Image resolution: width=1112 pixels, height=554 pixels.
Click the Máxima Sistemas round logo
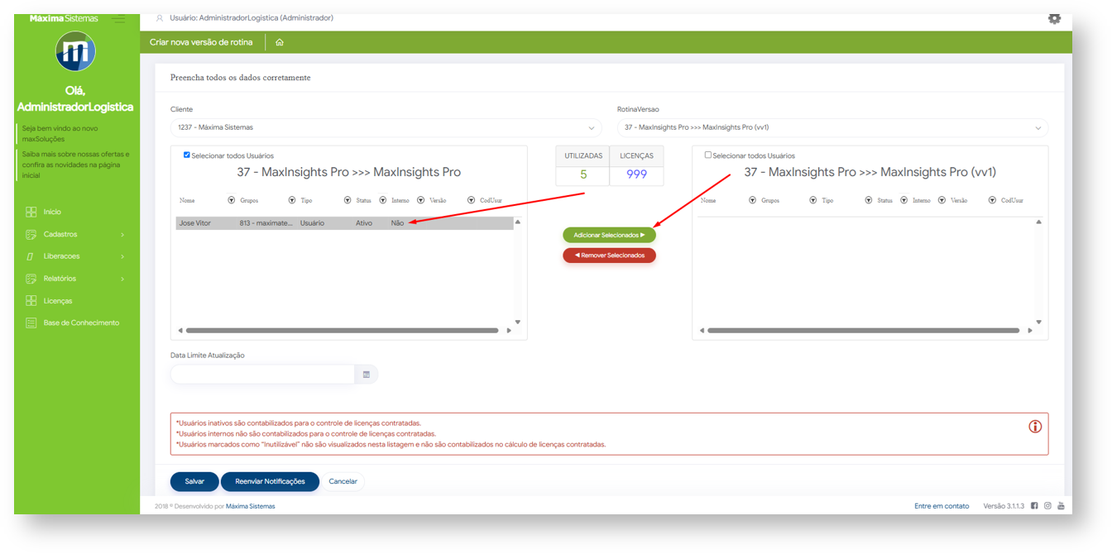(76, 52)
